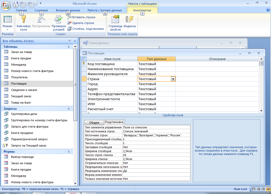
Task: Edit Источник строк value list
Action: pyautogui.click(x=156, y=135)
